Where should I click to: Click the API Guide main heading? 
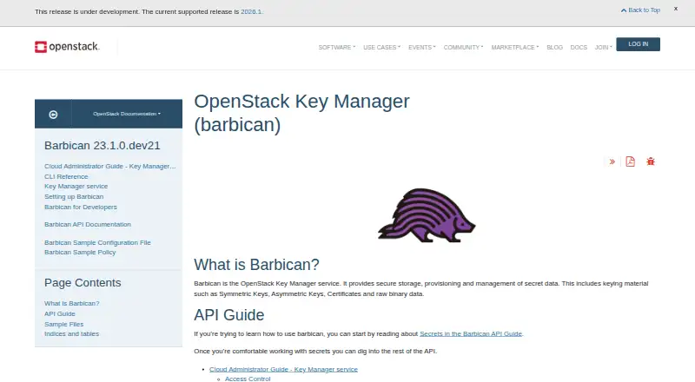coord(228,315)
